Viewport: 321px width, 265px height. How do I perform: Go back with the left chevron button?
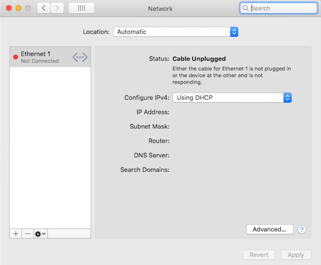point(44,8)
